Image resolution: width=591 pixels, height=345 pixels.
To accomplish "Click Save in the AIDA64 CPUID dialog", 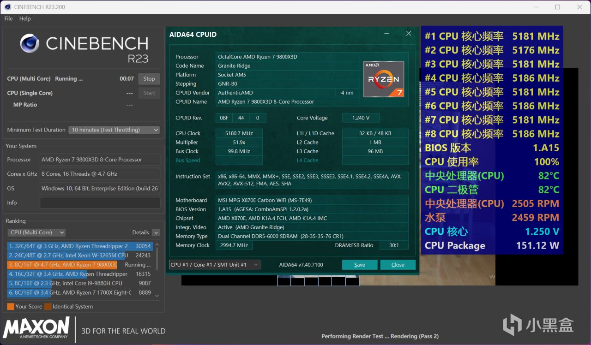I will coord(359,265).
